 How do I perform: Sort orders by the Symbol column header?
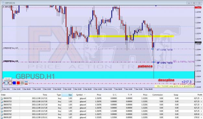point(79,95)
